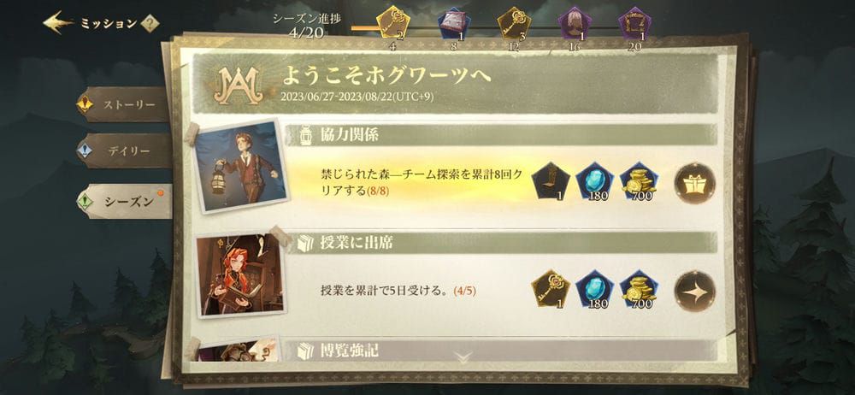Inspect the golden key reward in 授業に出席
Screen dimensions: 855x395
coord(550,289)
